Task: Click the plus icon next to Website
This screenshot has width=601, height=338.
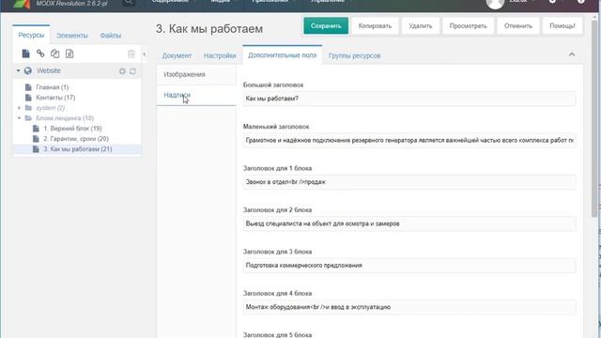Action: [x=122, y=71]
